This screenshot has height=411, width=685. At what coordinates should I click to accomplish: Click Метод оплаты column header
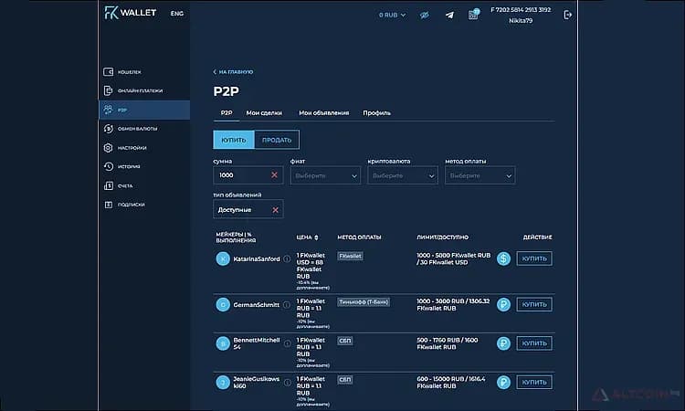(x=359, y=237)
